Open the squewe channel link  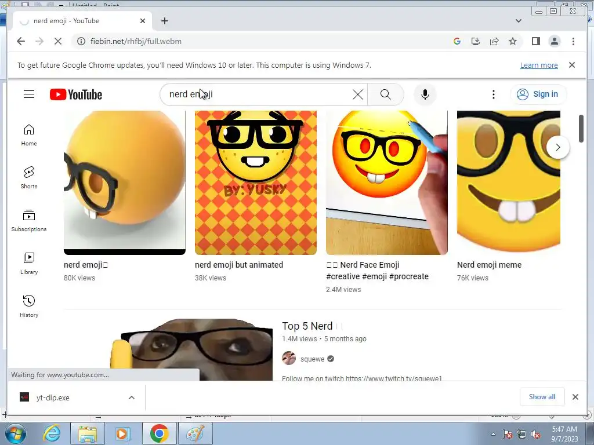click(x=312, y=359)
